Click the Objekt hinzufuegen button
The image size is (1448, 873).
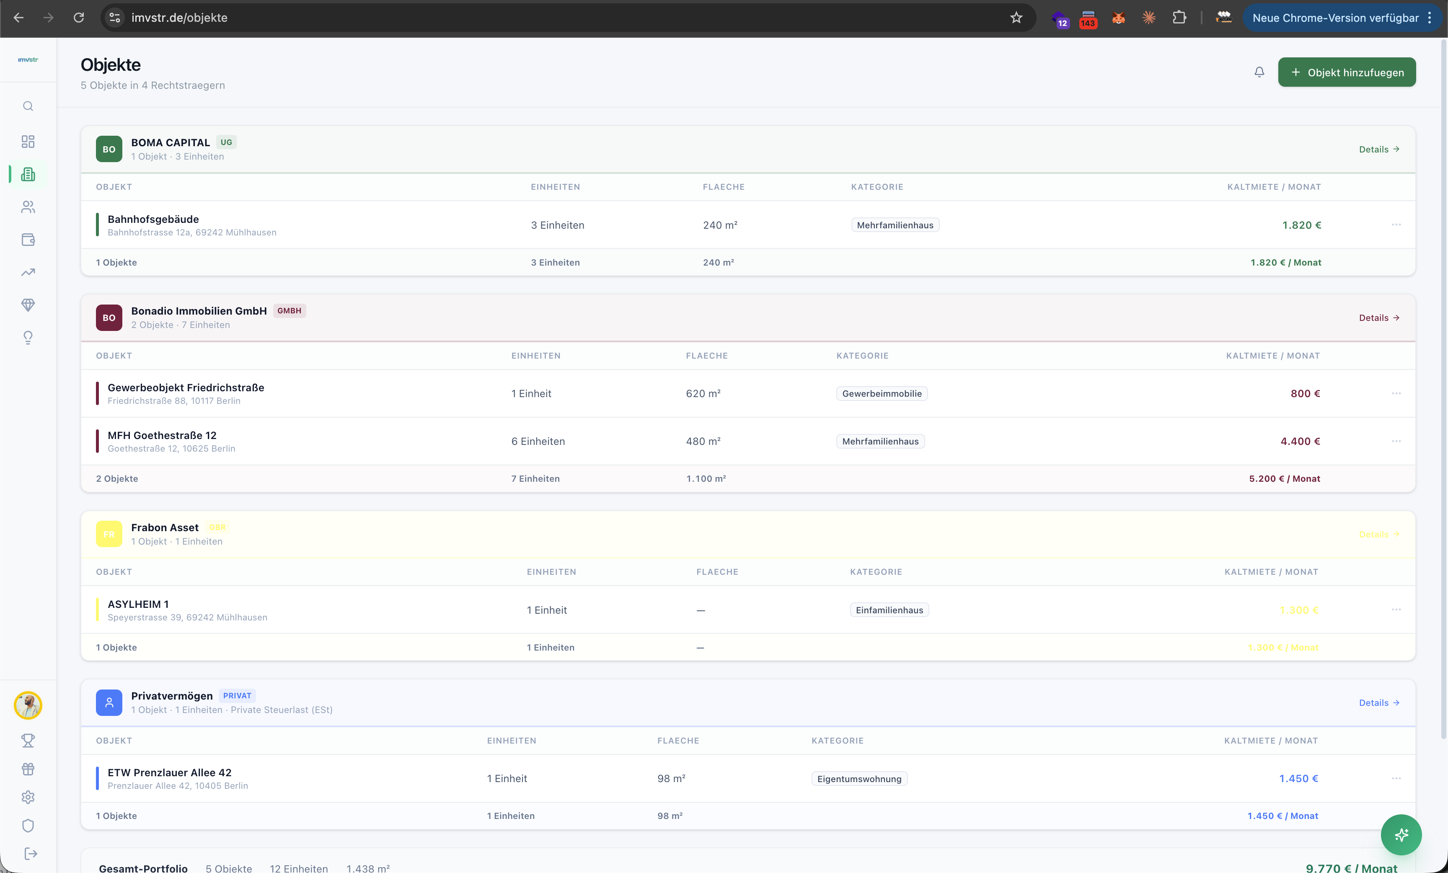1346,72
